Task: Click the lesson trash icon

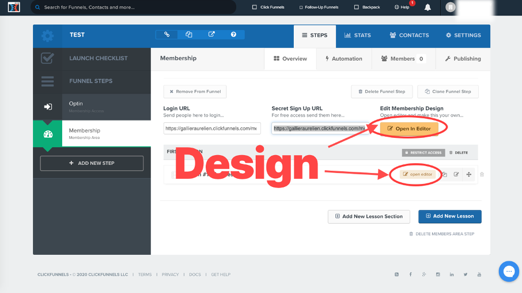Action: pyautogui.click(x=482, y=174)
